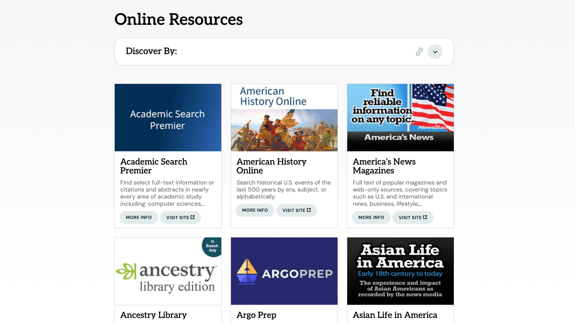
Task: Expand the Discover By dropdown chevron
Action: pyautogui.click(x=435, y=52)
